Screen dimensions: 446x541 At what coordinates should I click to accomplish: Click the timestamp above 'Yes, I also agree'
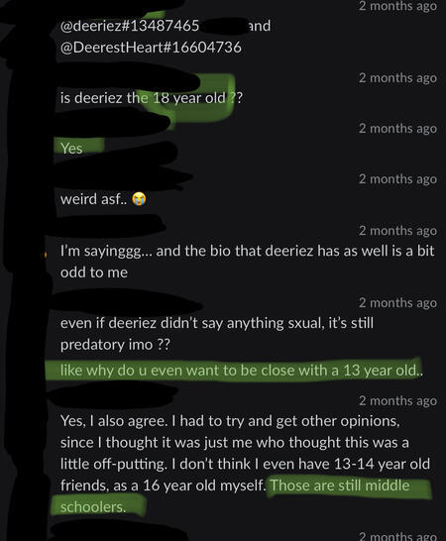397,401
